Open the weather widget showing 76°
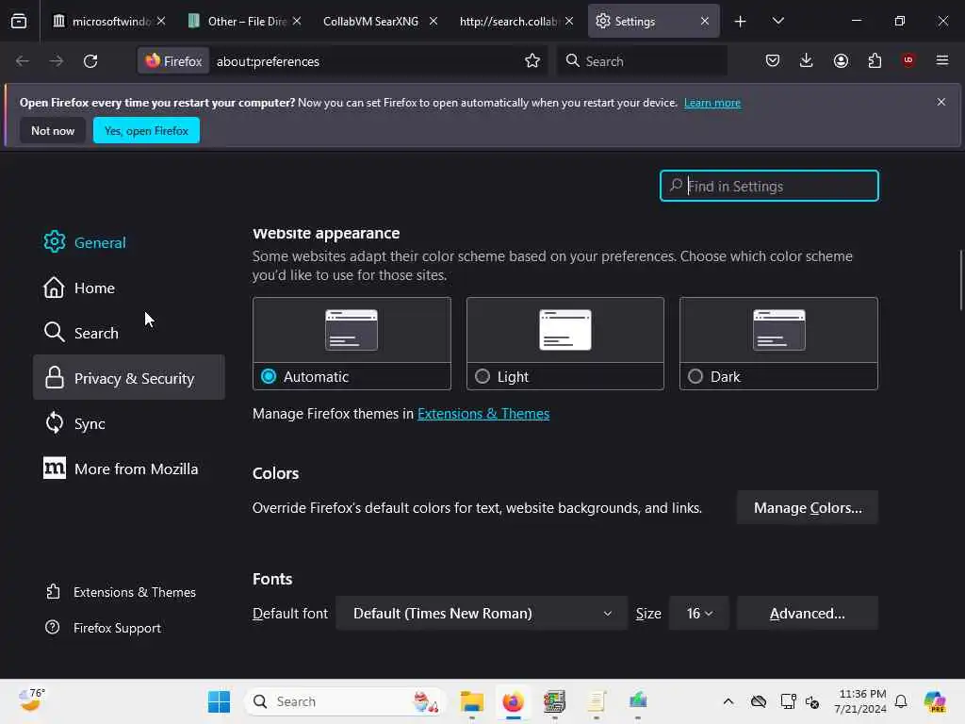The image size is (965, 724). click(x=31, y=700)
